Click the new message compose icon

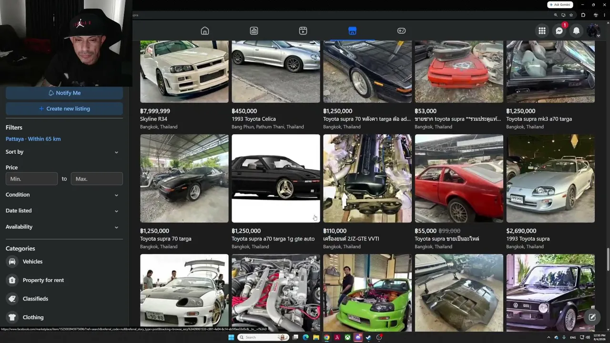(592, 317)
